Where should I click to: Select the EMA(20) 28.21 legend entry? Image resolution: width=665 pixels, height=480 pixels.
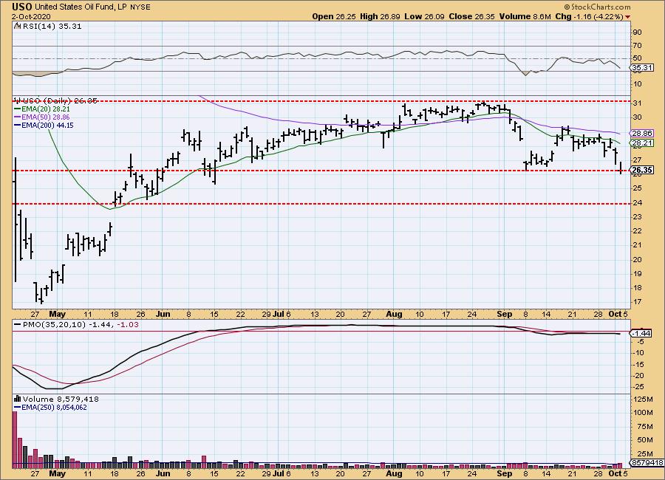click(42, 109)
